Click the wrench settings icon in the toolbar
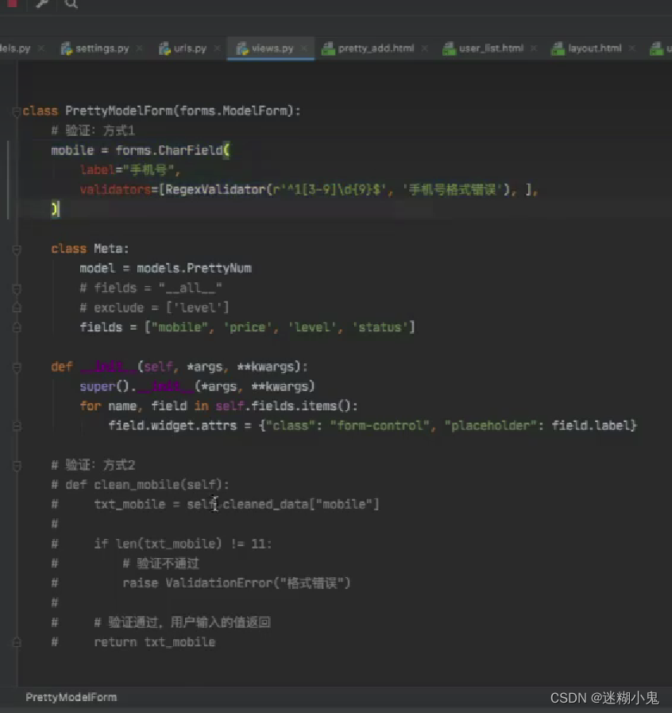This screenshot has width=672, height=713. (42, 4)
